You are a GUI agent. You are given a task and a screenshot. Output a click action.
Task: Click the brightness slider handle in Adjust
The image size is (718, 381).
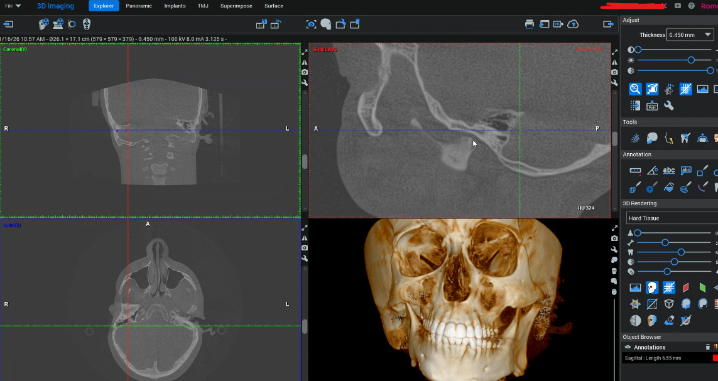691,60
